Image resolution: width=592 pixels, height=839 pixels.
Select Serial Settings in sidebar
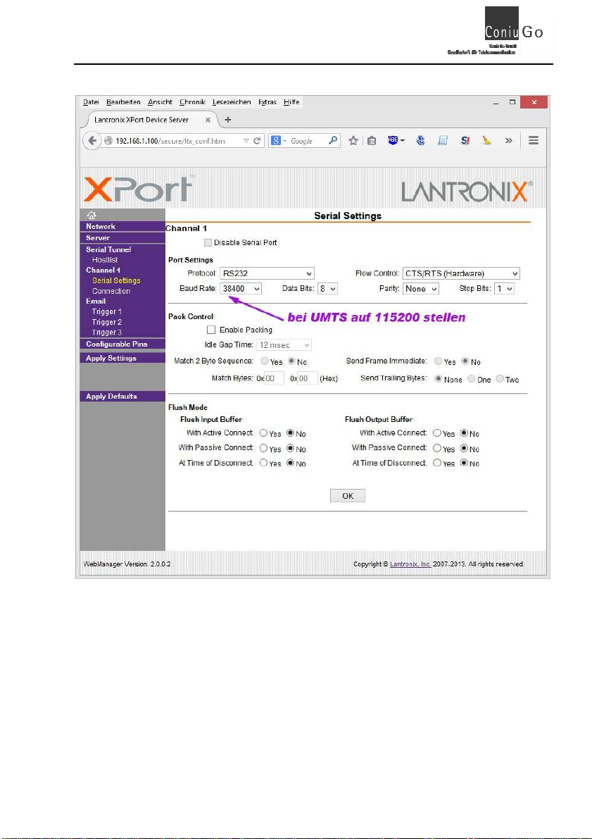click(116, 280)
